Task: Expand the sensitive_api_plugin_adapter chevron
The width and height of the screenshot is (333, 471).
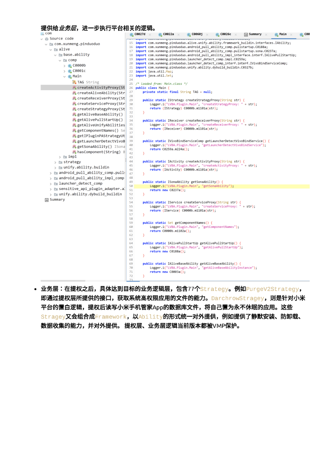Action: pyautogui.click(x=51, y=189)
